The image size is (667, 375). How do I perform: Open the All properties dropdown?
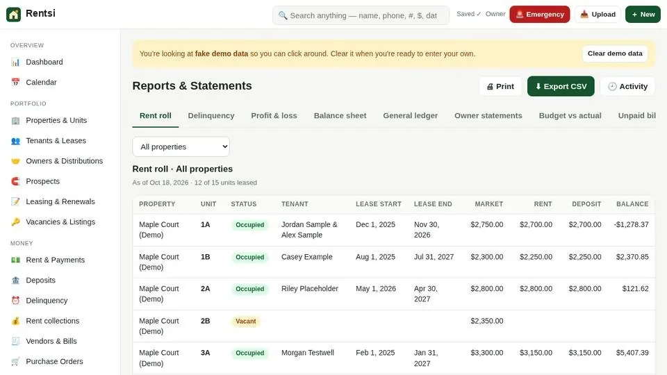pyautogui.click(x=181, y=147)
